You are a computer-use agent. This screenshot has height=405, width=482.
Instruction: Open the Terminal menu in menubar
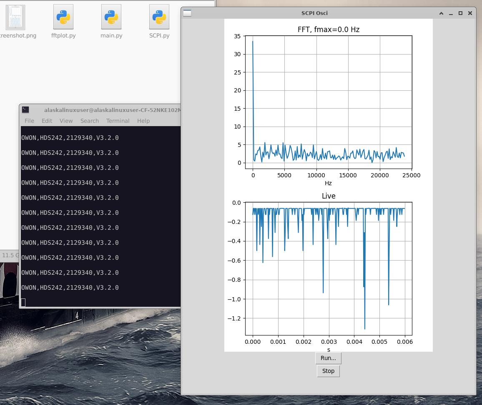118,121
